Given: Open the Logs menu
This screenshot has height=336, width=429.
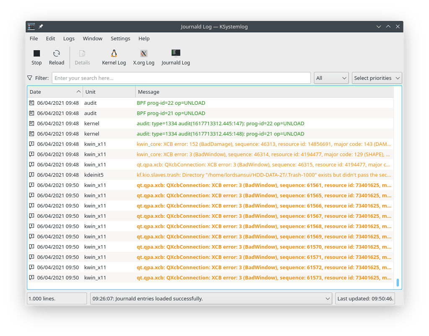Looking at the screenshot, I should tap(69, 38).
